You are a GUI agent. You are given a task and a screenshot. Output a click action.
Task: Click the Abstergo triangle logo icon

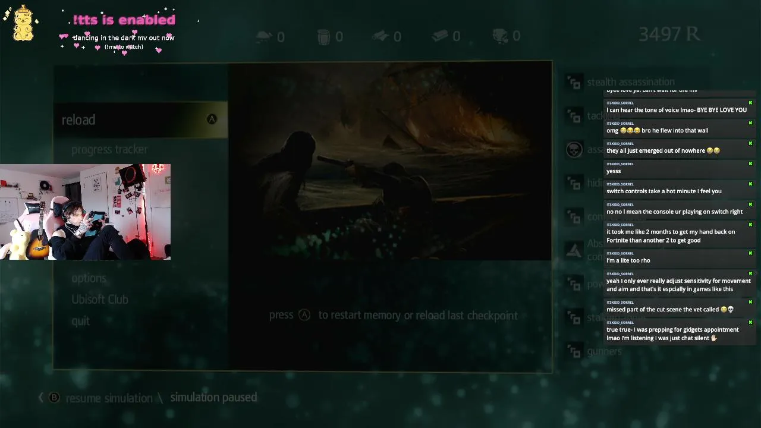(x=574, y=250)
